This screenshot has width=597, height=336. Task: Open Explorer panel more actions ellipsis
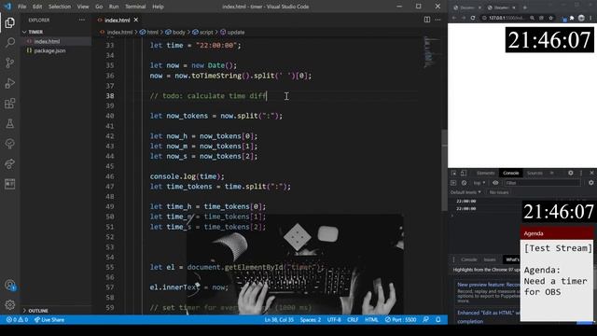click(x=82, y=20)
